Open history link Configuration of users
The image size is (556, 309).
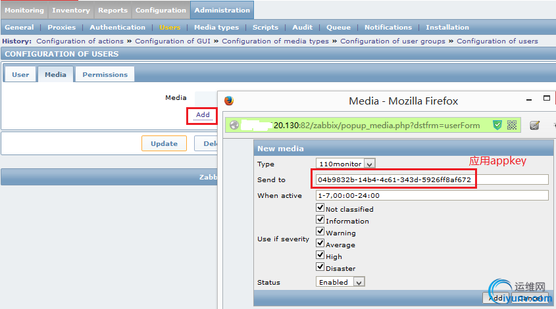pos(497,41)
